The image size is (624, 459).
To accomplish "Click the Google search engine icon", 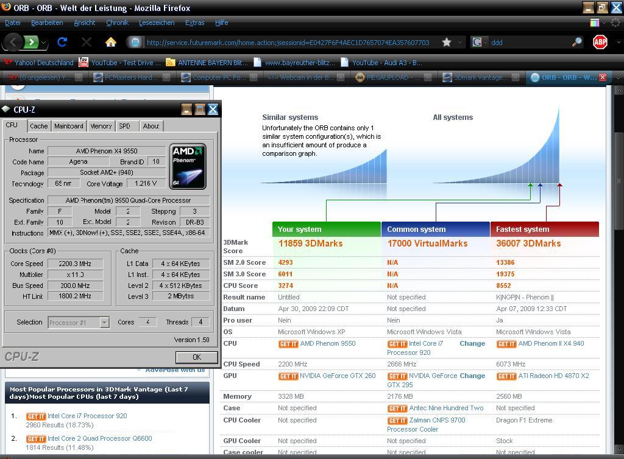I will click(x=477, y=42).
